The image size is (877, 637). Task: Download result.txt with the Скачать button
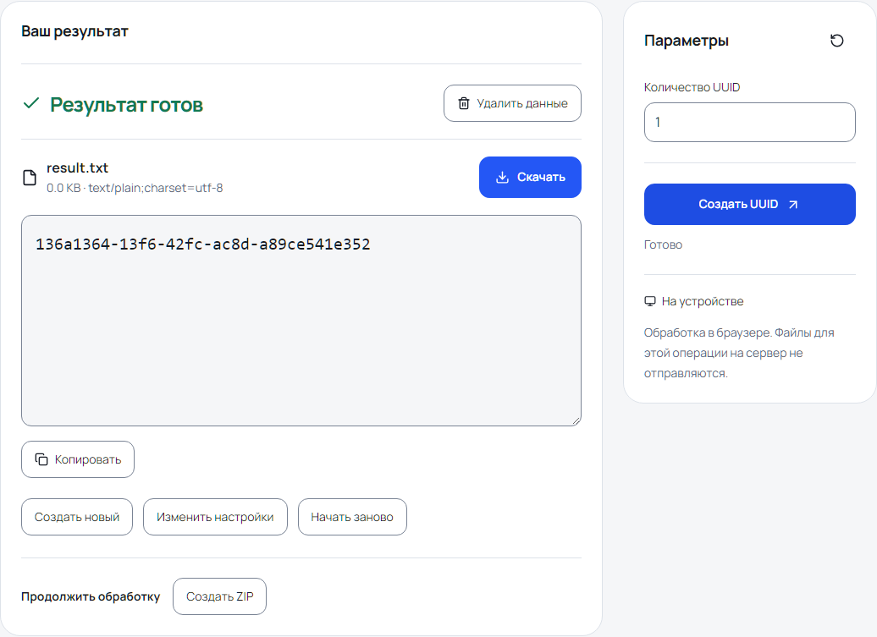pyautogui.click(x=530, y=177)
